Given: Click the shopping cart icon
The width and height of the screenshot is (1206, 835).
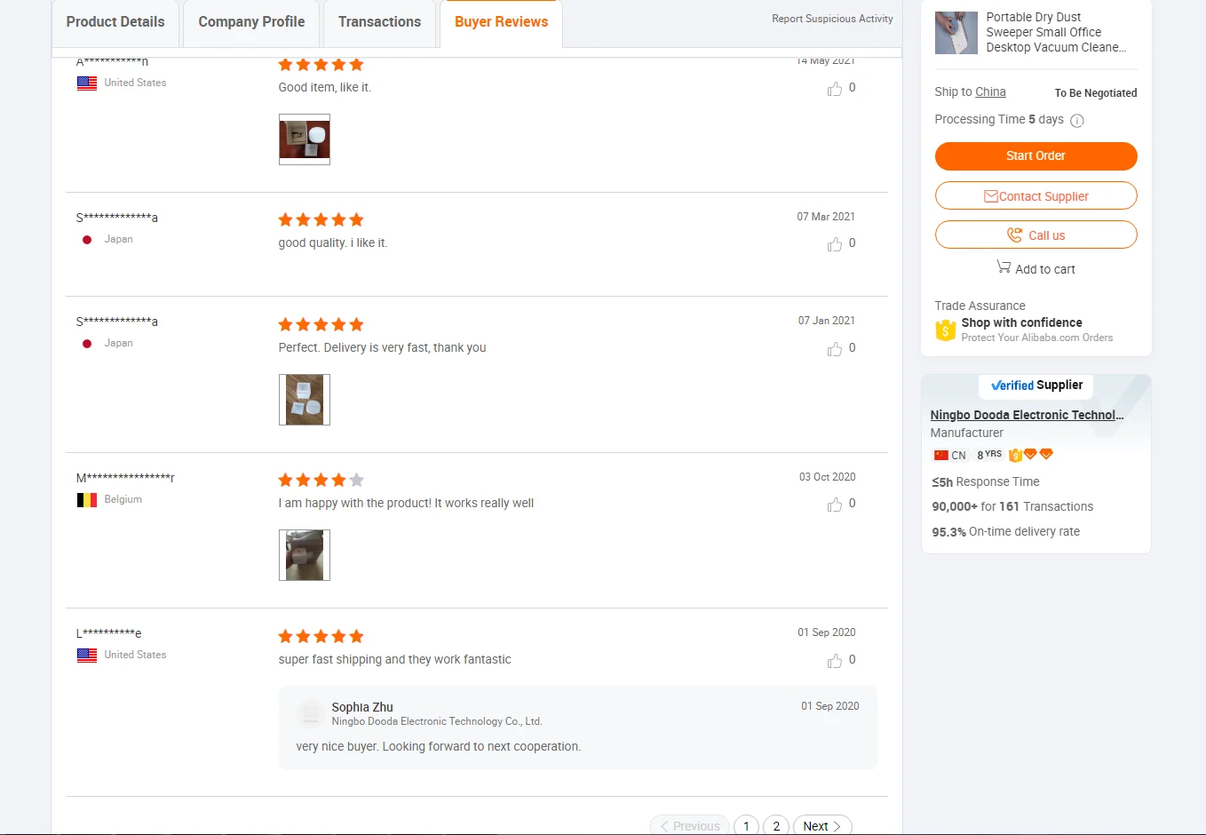Looking at the screenshot, I should (x=1004, y=266).
